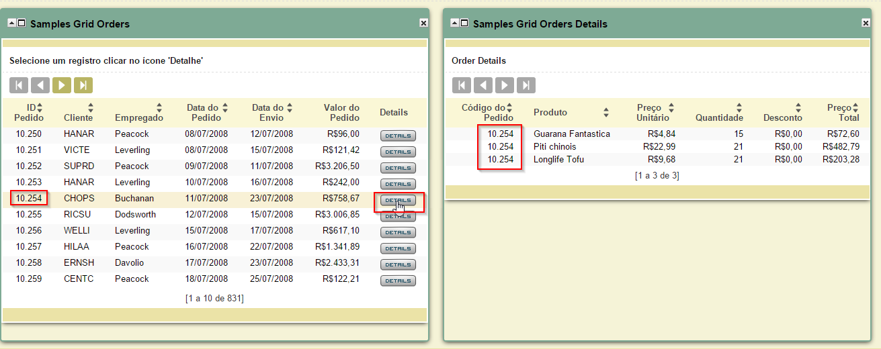Image resolution: width=881 pixels, height=349 pixels.
Task: Maximize the Samples Grid Orders Details panel
Action: click(464, 23)
